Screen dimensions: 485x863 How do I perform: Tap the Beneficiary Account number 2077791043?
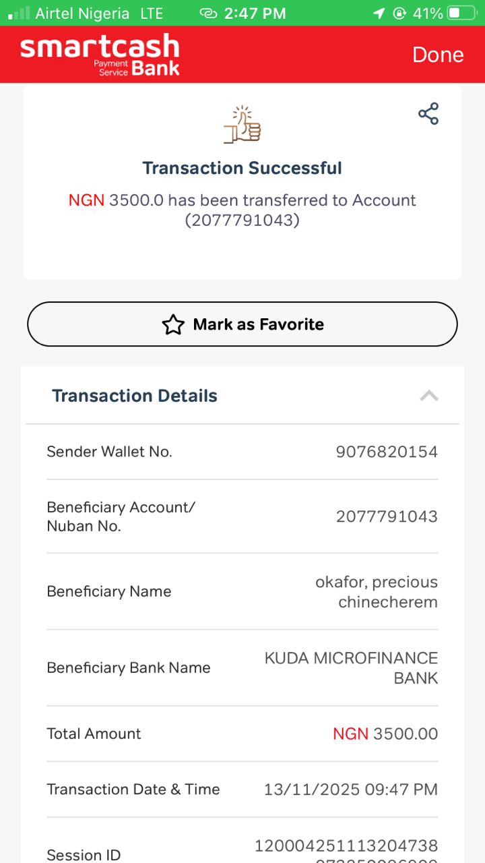387,516
